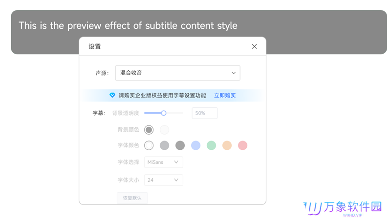Click the 请购买企业版权益使用字幕设置功能 notice text

click(x=162, y=96)
